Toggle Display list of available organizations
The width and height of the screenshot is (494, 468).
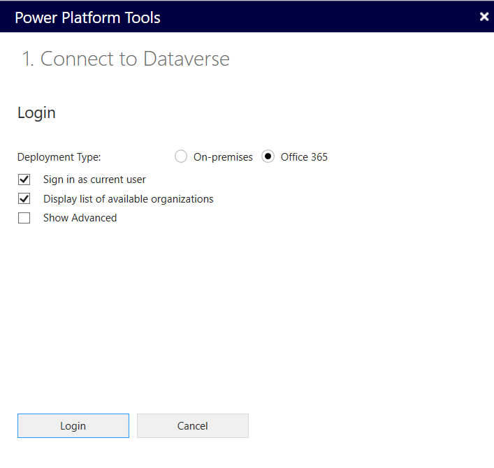(24, 199)
